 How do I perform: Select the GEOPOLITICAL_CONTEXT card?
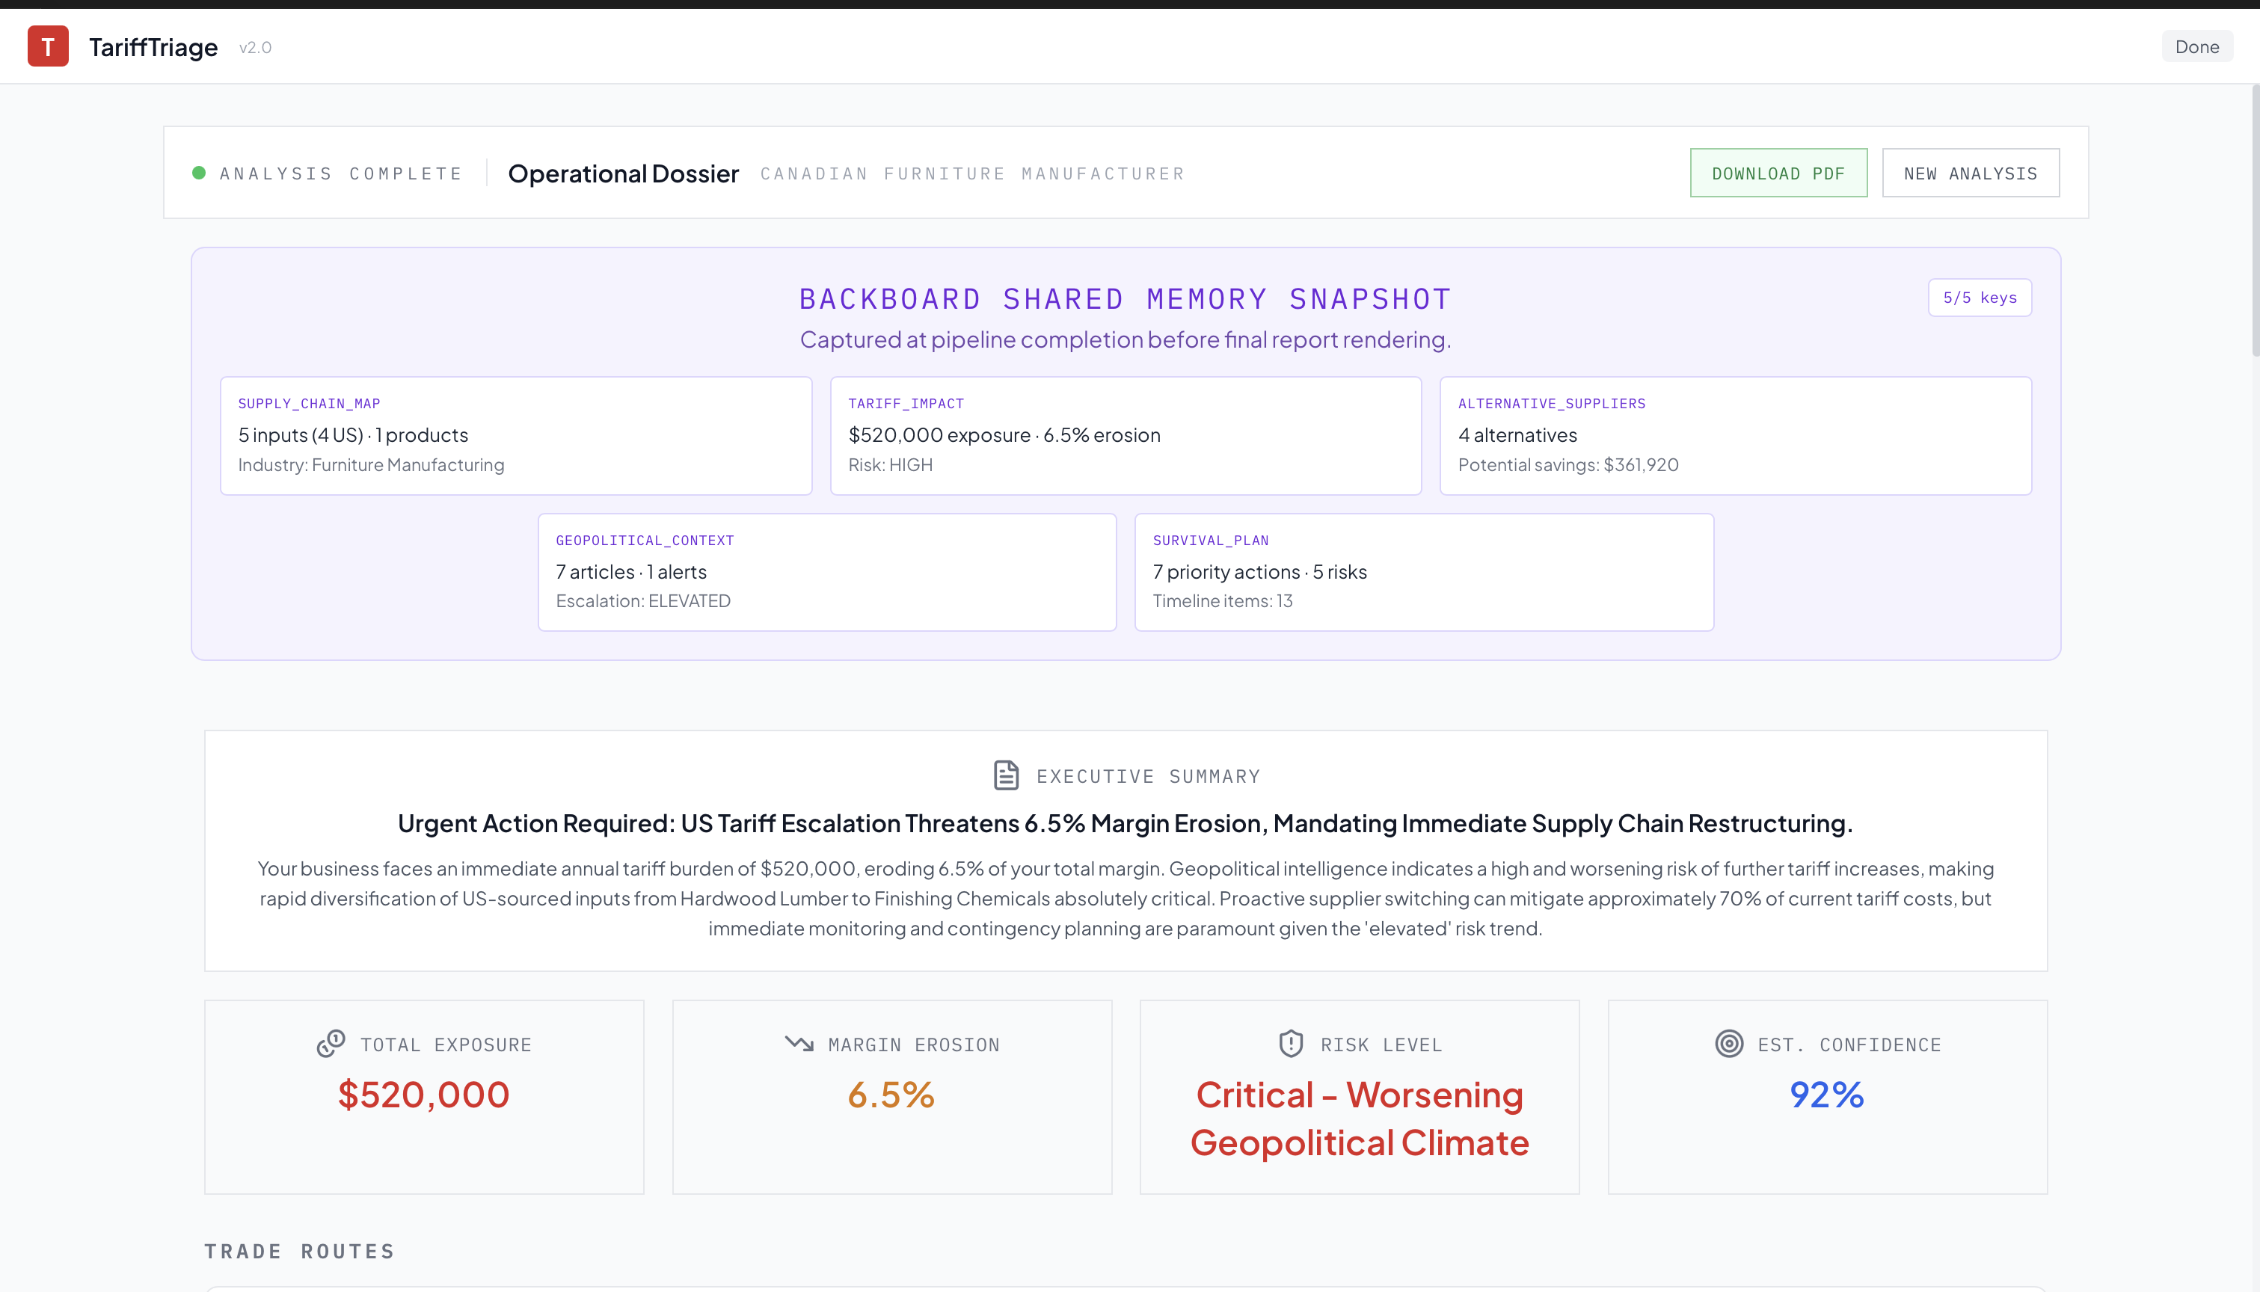point(826,572)
